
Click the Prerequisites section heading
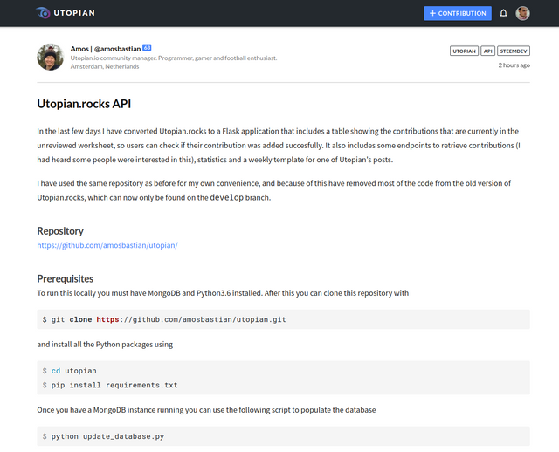coord(65,279)
